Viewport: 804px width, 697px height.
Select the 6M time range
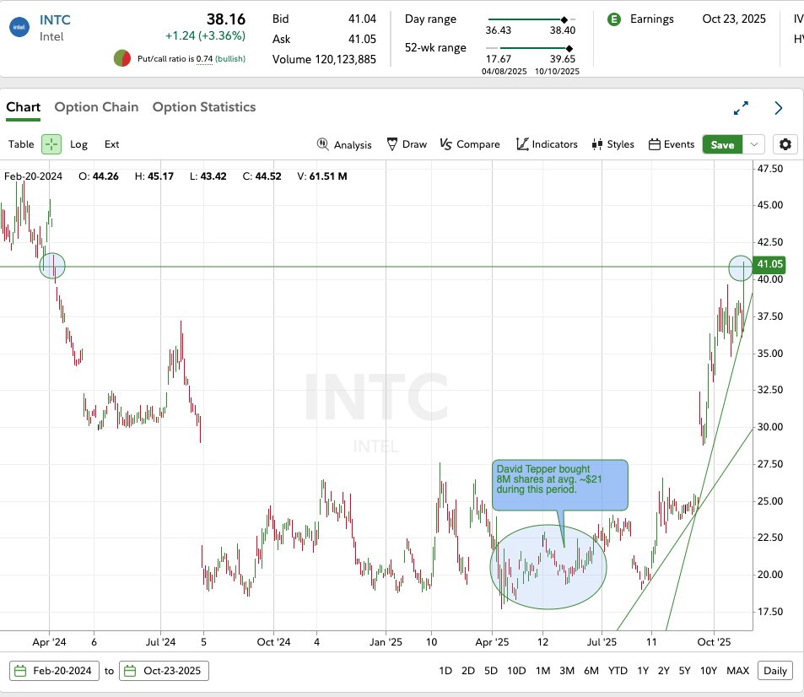click(591, 671)
